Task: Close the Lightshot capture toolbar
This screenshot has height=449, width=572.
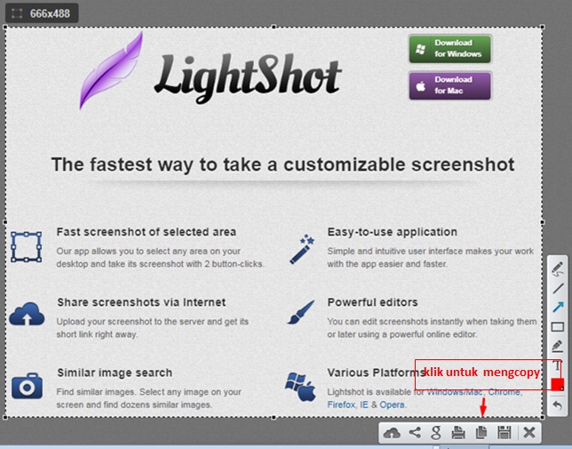Action: tap(529, 433)
